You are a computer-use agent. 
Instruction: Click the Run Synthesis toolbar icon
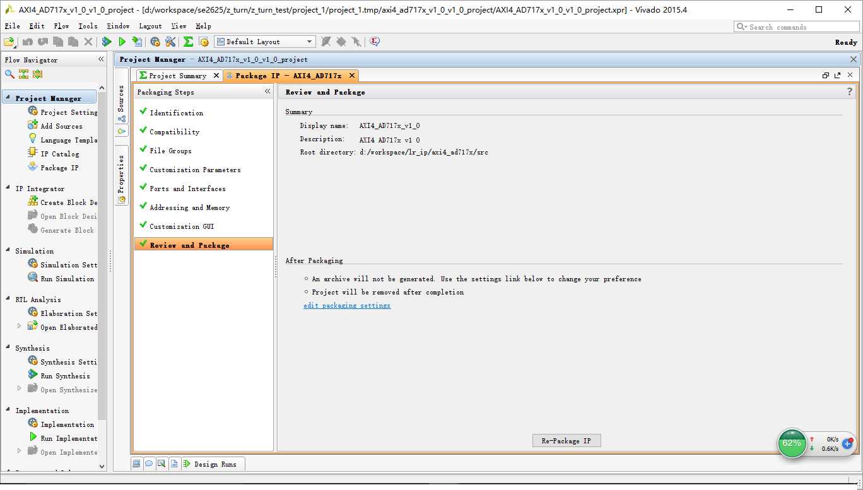[107, 42]
